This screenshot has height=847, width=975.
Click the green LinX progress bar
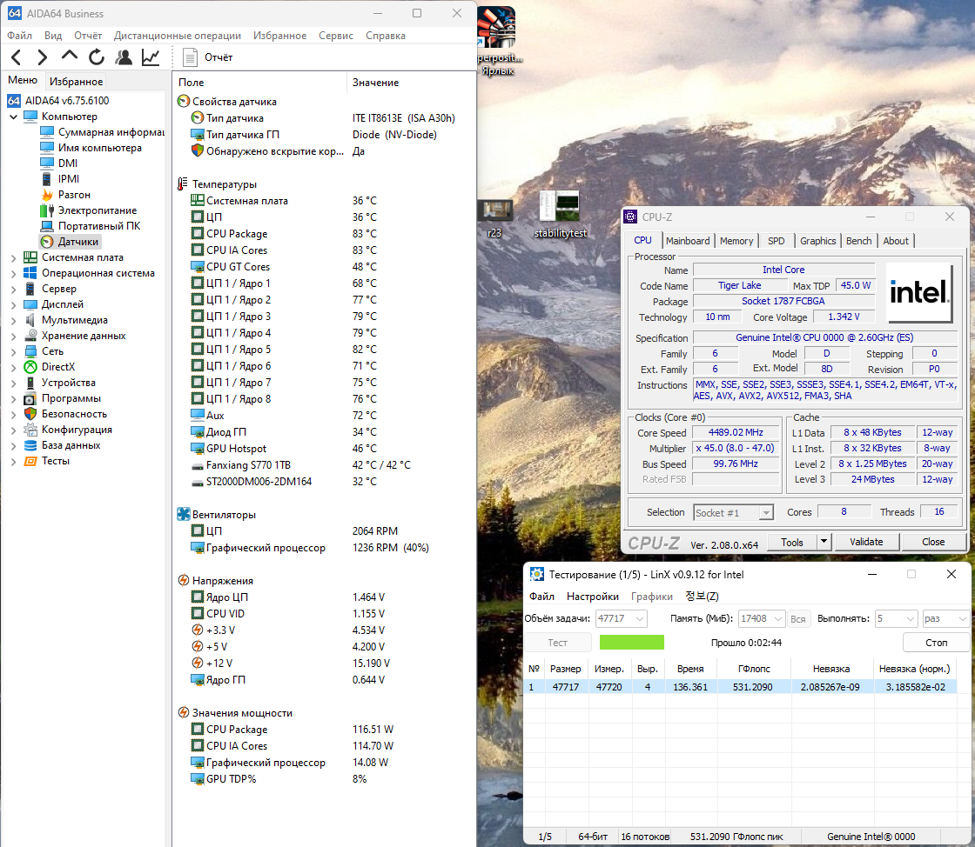(632, 643)
